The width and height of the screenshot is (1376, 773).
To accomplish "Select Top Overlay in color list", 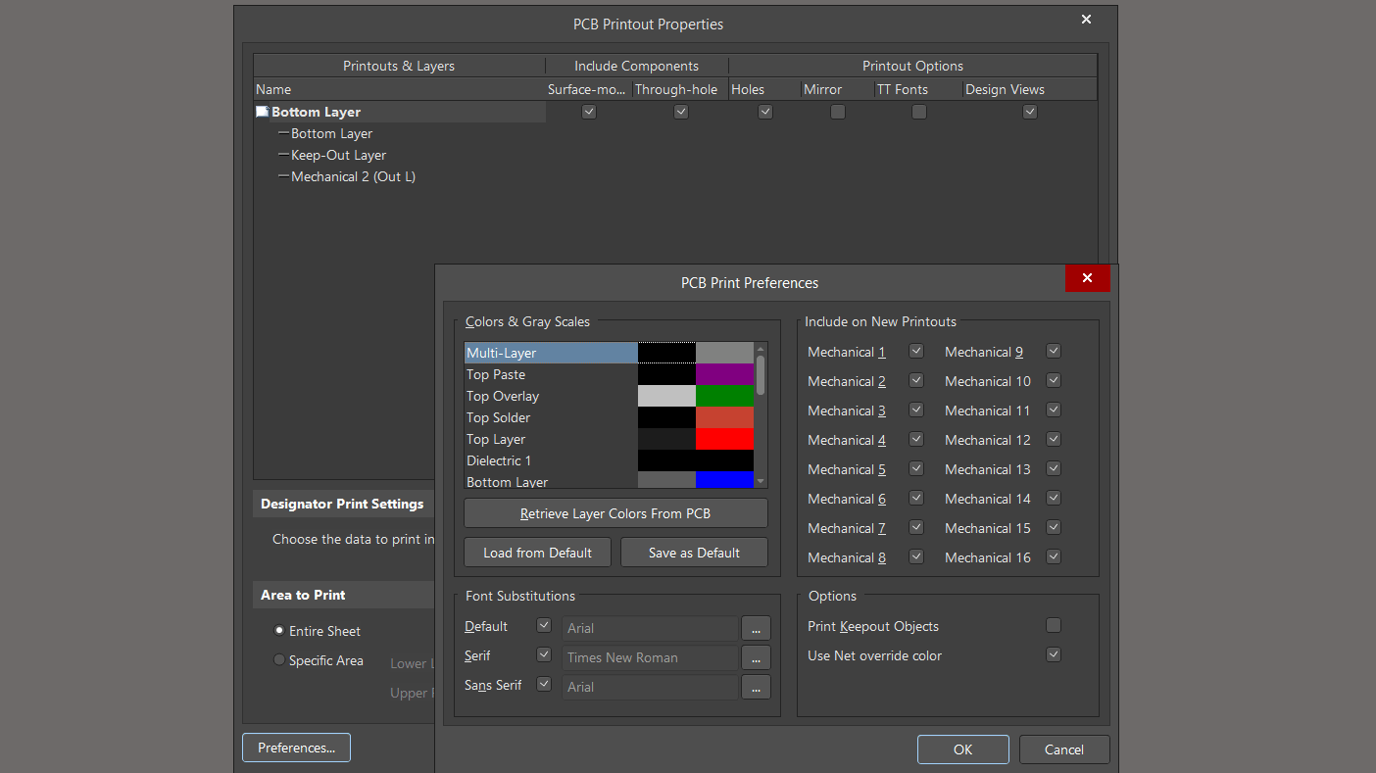I will click(503, 396).
